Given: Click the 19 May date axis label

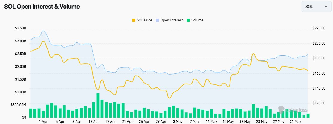Looking at the screenshot, I should (245, 122).
